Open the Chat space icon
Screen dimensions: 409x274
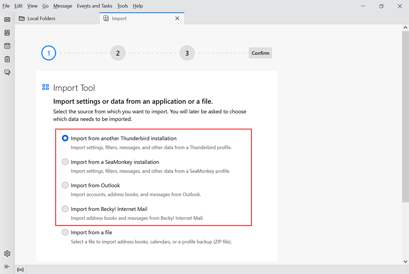coord(7,72)
